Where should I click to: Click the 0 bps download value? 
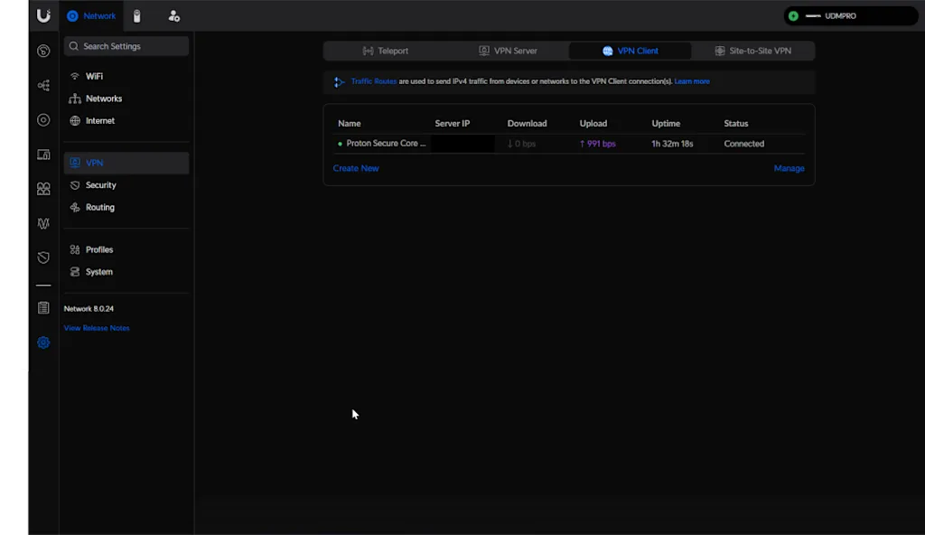[x=521, y=144]
